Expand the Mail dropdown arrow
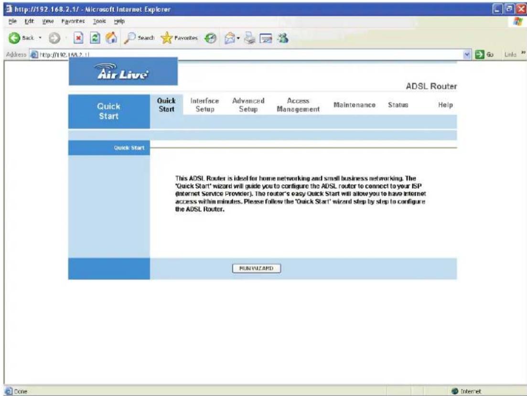The height and width of the screenshot is (396, 527). click(238, 38)
